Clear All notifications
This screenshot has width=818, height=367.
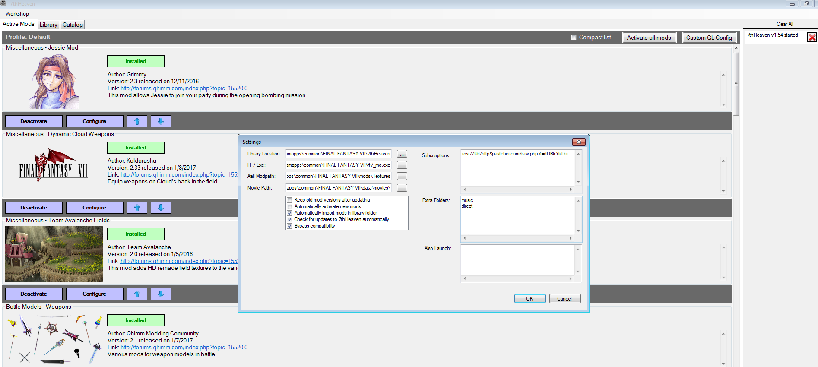pyautogui.click(x=780, y=24)
